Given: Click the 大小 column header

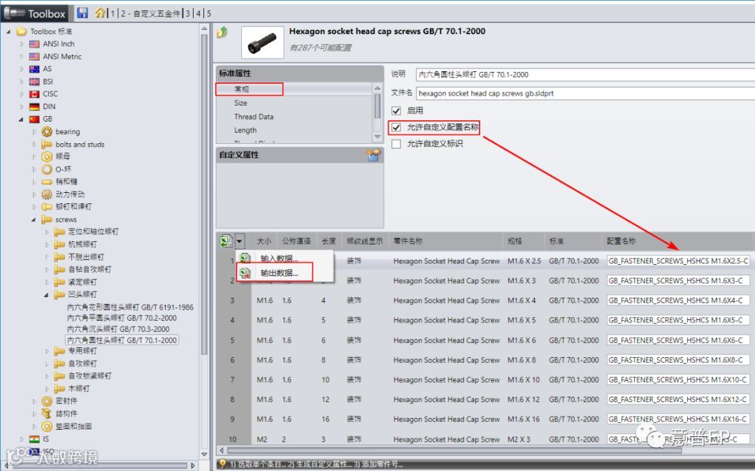Looking at the screenshot, I should [264, 241].
